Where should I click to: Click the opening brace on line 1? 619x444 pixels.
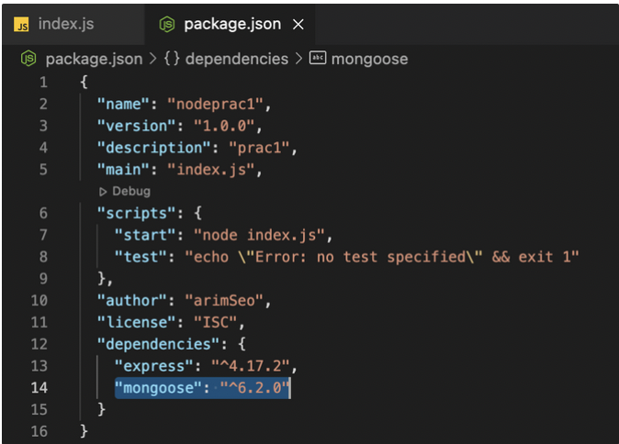(x=84, y=82)
